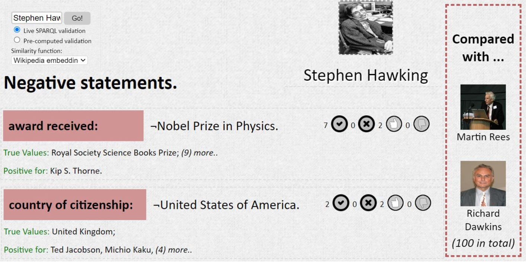Thumbs up the United States citizenship statement
Image resolution: width=526 pixels, height=263 pixels.
click(395, 203)
